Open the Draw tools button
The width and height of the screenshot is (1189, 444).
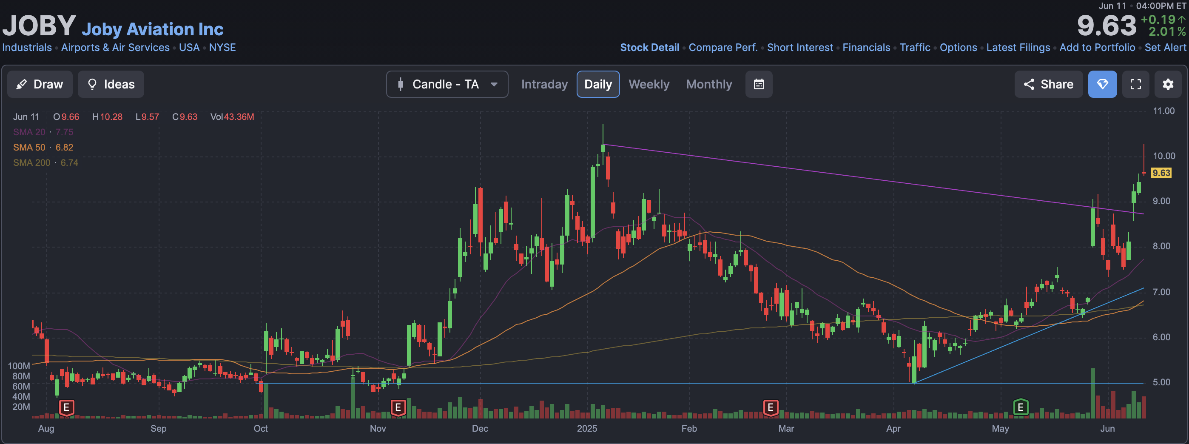[x=40, y=84]
